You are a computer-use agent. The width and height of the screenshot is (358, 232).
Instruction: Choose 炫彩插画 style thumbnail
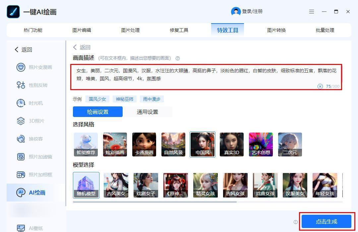[x=115, y=145]
